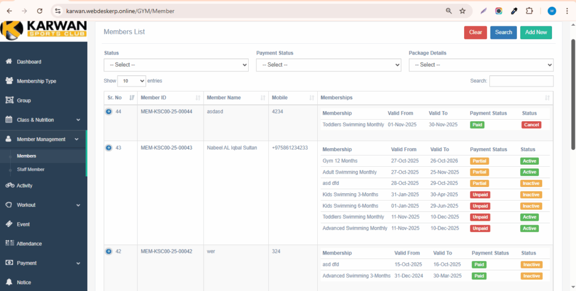Click the Kids Swimming 6-Months membership
Image resolution: width=576 pixels, height=291 pixels.
click(x=350, y=206)
